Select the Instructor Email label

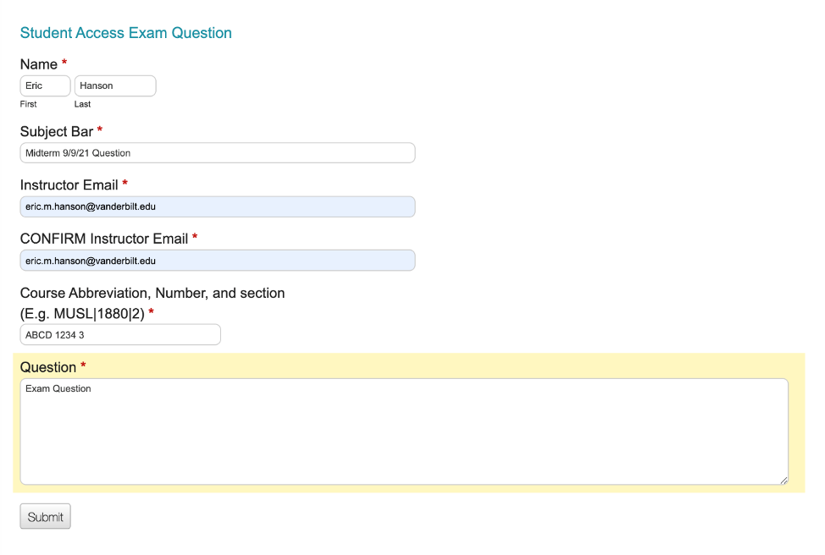pyautogui.click(x=68, y=184)
